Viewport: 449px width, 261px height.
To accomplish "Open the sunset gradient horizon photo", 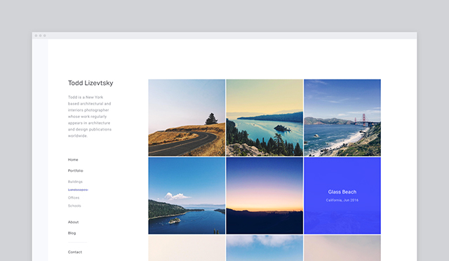I will 264,196.
